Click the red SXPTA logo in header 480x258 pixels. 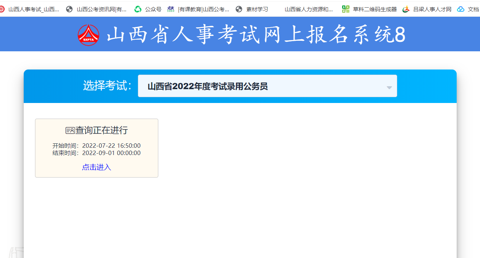pos(88,35)
